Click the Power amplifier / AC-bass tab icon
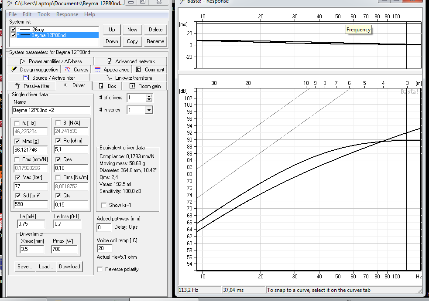Viewport: 429px width, 301px height. [x=22, y=61]
